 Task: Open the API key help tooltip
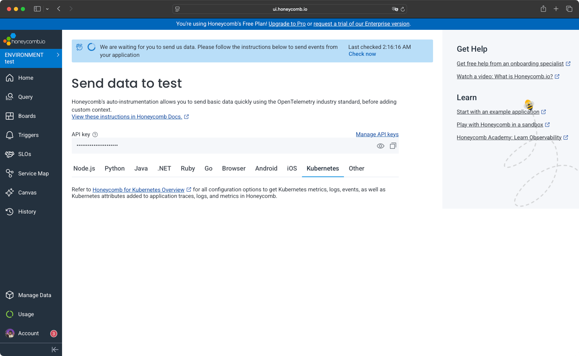(95, 134)
